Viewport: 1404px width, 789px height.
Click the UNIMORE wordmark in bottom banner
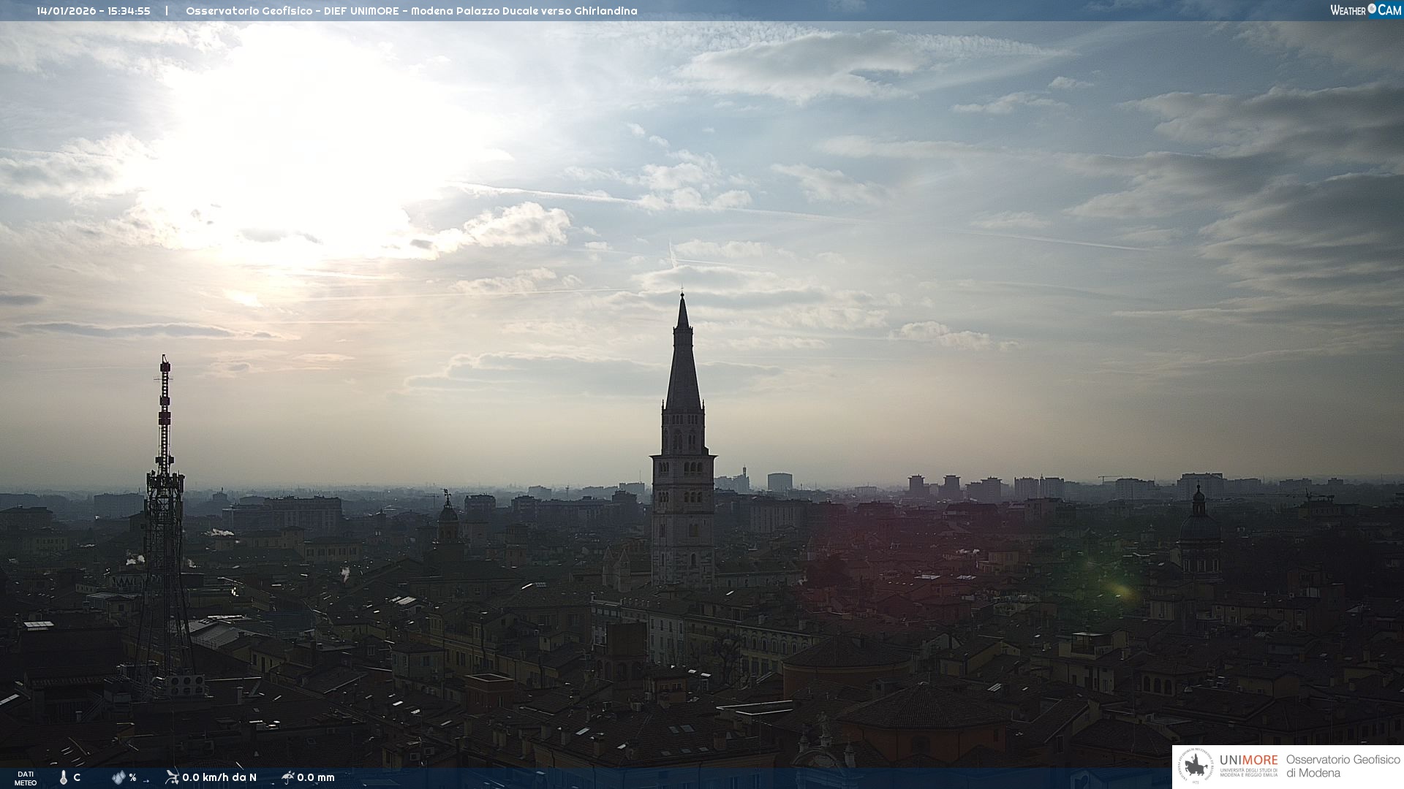(1248, 761)
